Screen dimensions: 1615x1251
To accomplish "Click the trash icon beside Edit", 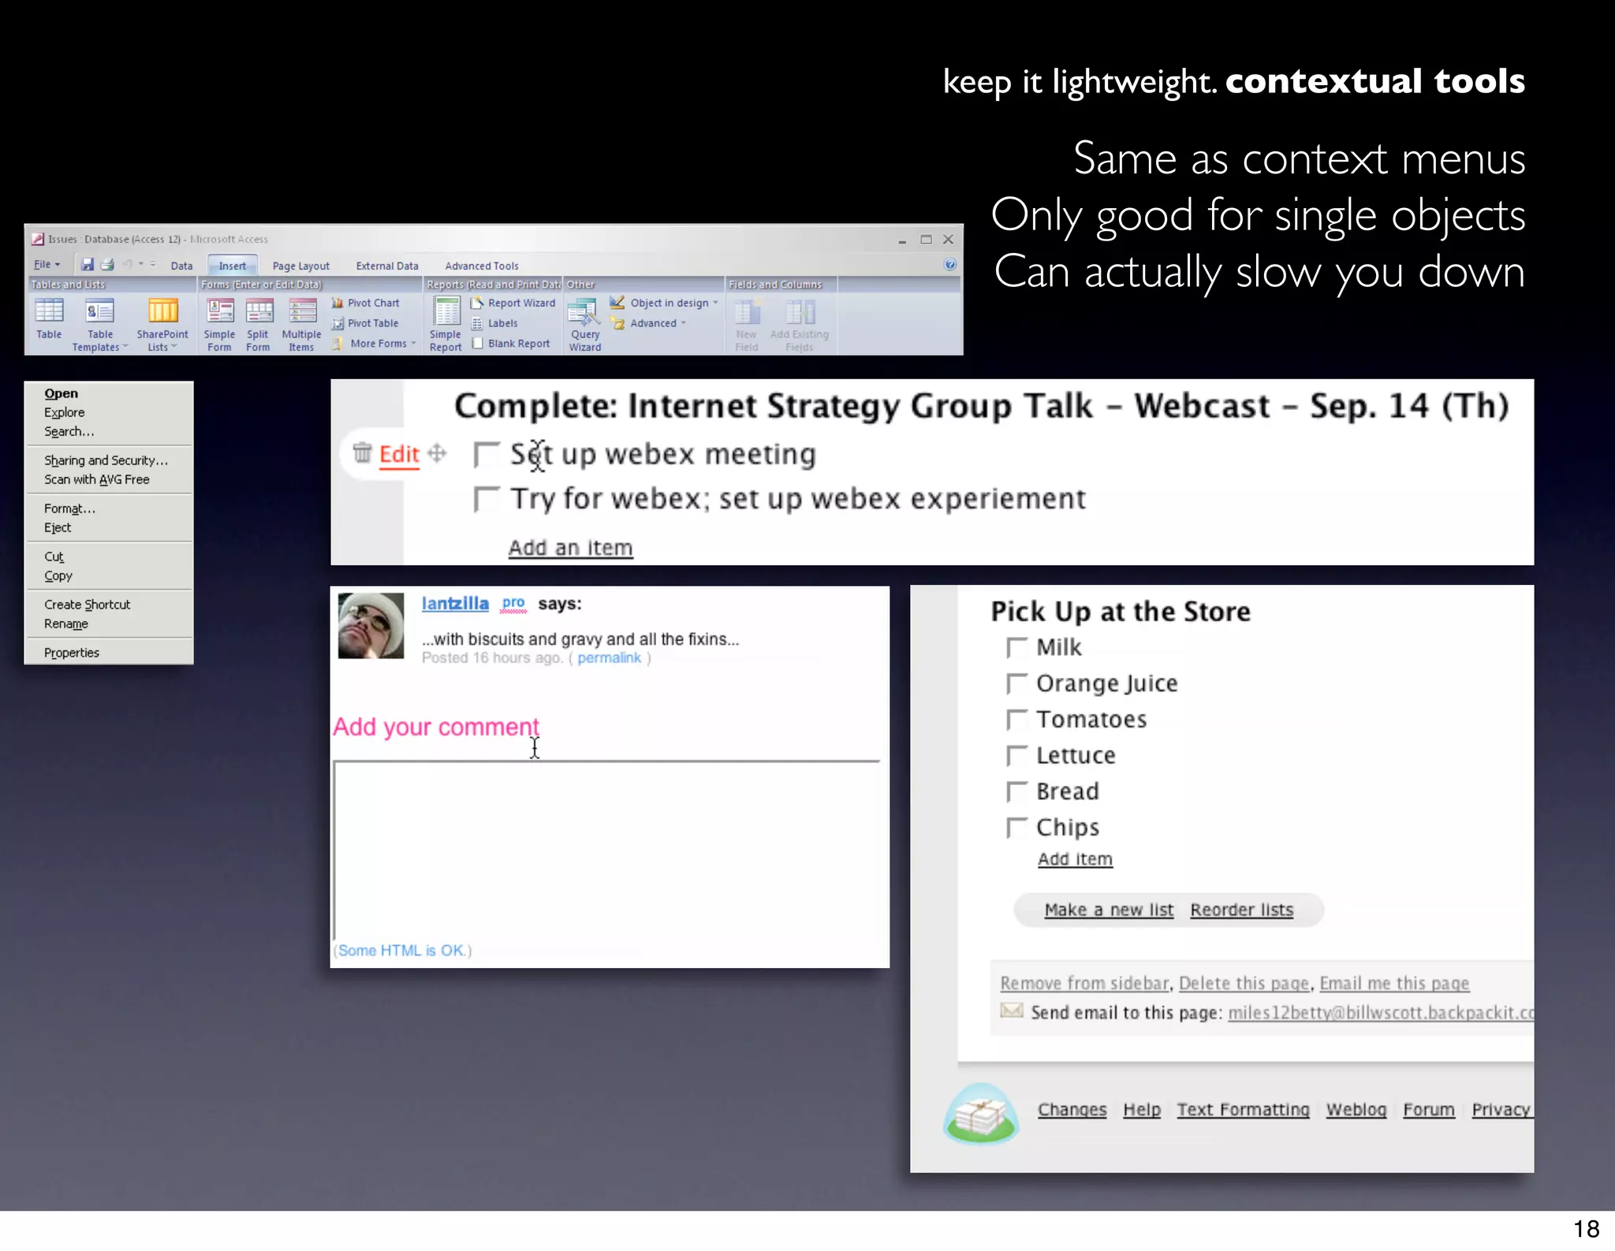I will pyautogui.click(x=362, y=452).
